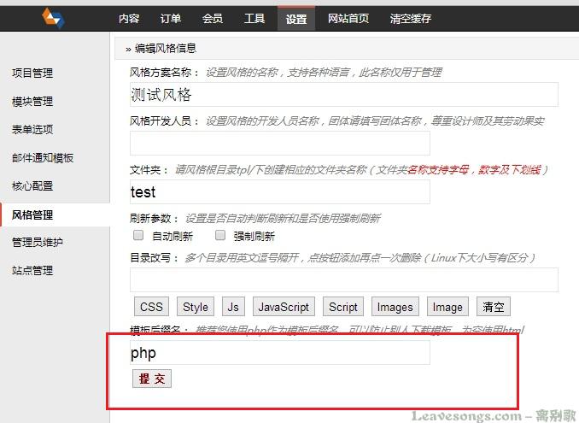Open the 会员 menu
Viewport: 579px width, 423px height.
click(213, 19)
